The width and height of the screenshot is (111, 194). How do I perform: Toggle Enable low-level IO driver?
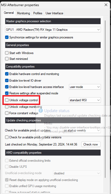7,81
